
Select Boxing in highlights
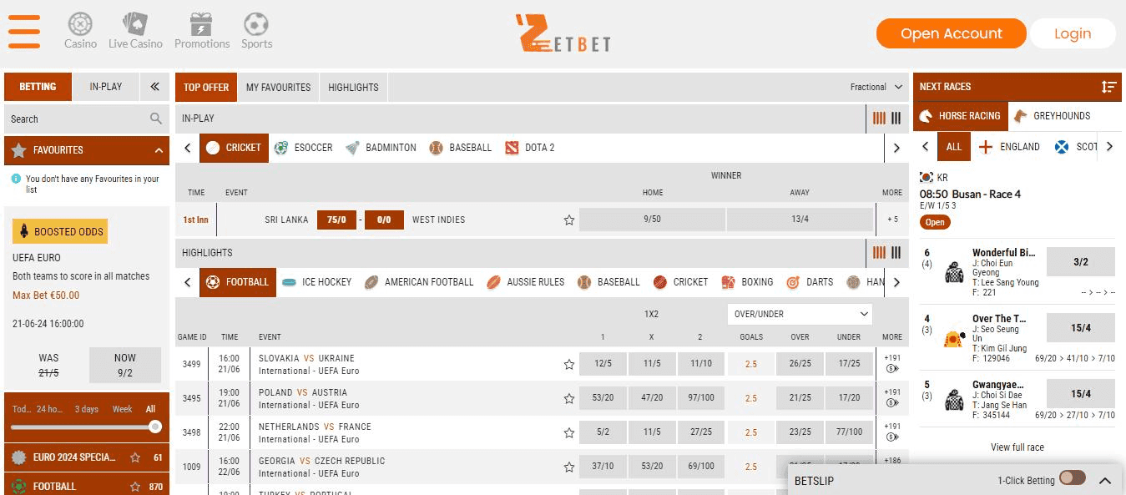(747, 282)
